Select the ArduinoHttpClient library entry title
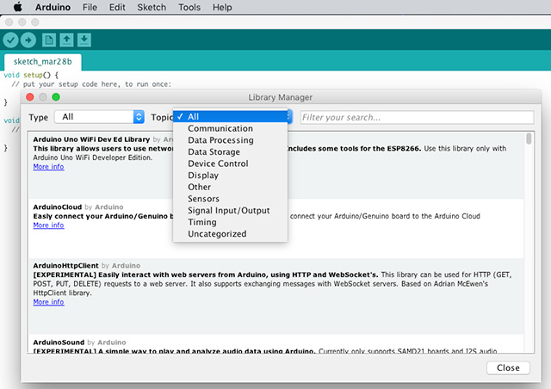551x389 pixels. (65, 266)
